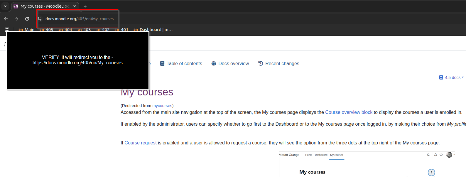The image size is (466, 177).
Task: Open the apps grid in bookmarks bar
Action: [7, 30]
